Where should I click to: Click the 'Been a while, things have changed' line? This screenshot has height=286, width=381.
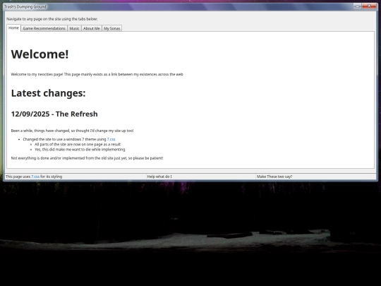[72, 131]
